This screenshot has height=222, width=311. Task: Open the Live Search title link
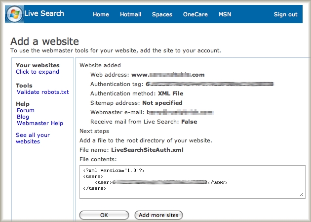44,13
